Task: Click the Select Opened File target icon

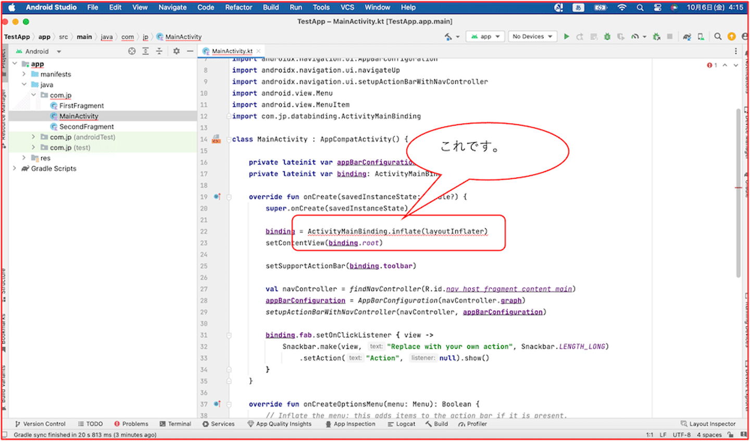Action: click(x=132, y=51)
